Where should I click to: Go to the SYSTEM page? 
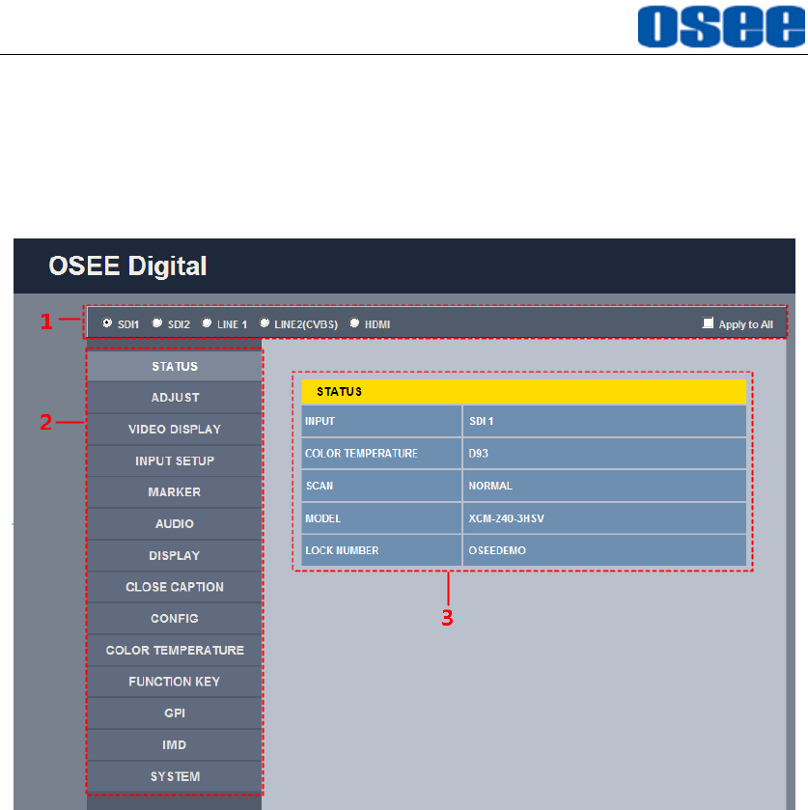[x=175, y=776]
